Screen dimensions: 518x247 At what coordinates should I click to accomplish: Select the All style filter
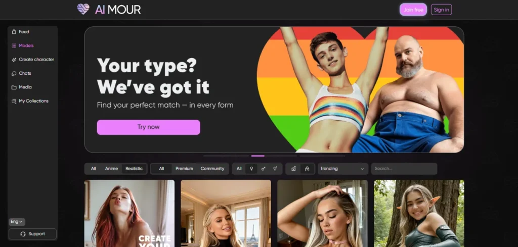tap(94, 169)
